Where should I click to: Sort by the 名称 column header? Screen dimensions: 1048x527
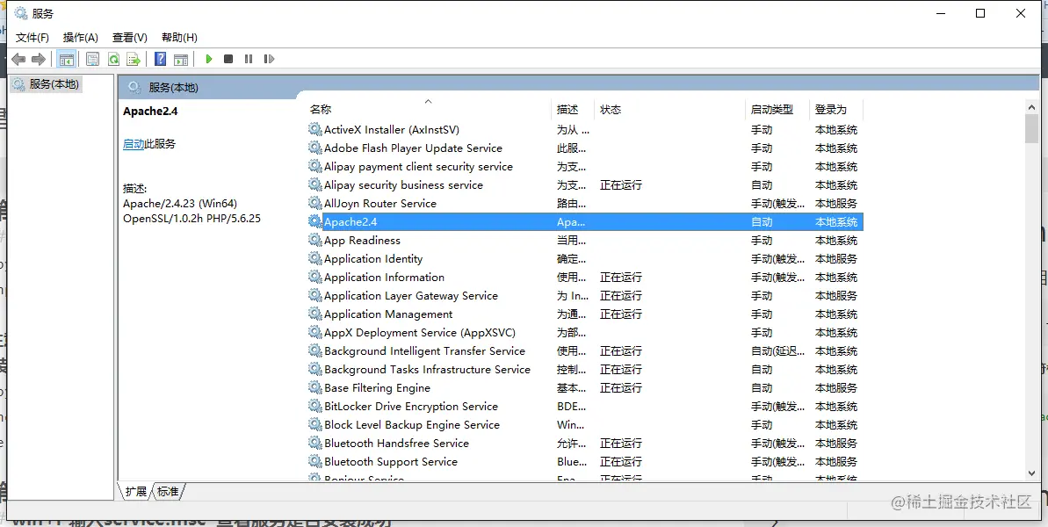pos(430,110)
